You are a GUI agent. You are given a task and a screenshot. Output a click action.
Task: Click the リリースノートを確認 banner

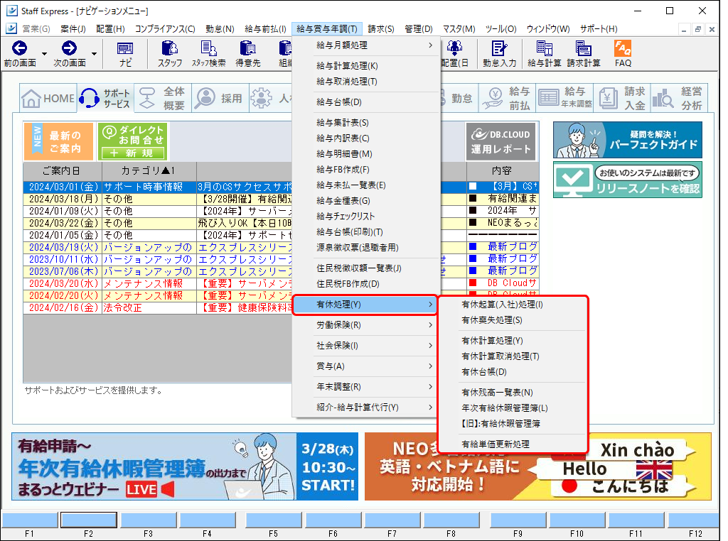[x=628, y=180]
